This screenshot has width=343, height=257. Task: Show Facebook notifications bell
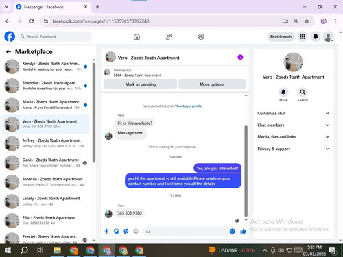point(316,36)
